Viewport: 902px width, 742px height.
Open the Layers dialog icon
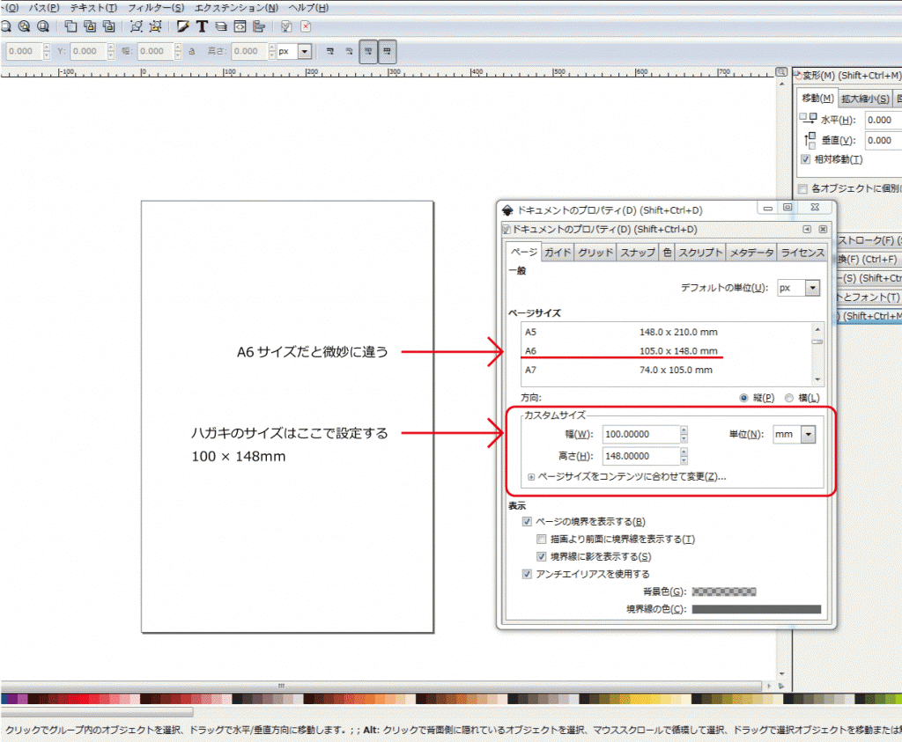pyautogui.click(x=221, y=26)
